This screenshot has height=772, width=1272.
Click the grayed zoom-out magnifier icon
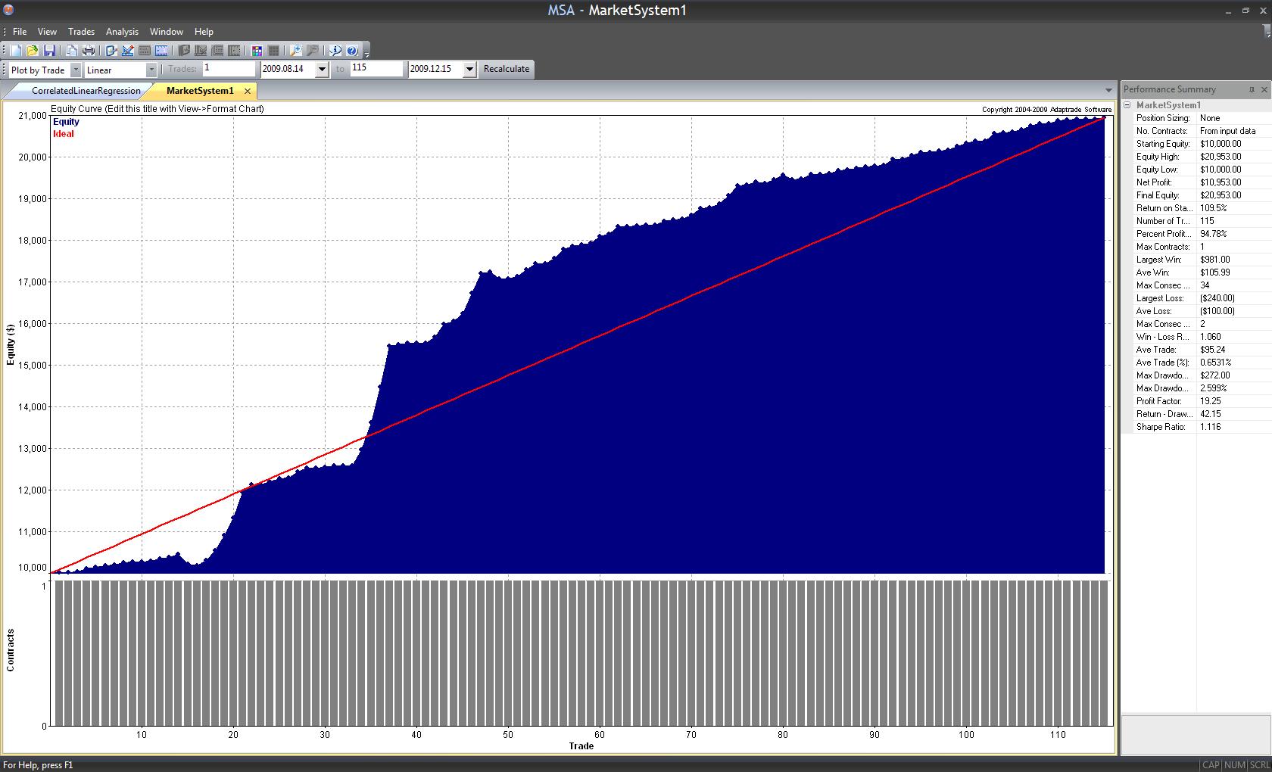pyautogui.click(x=313, y=51)
